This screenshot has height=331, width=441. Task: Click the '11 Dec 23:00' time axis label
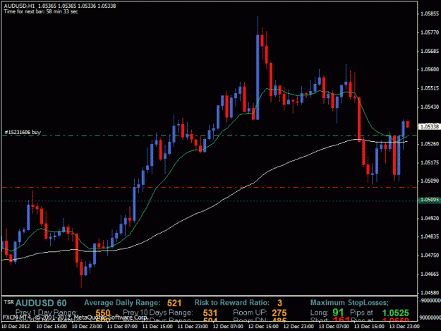pyautogui.click(x=193, y=327)
